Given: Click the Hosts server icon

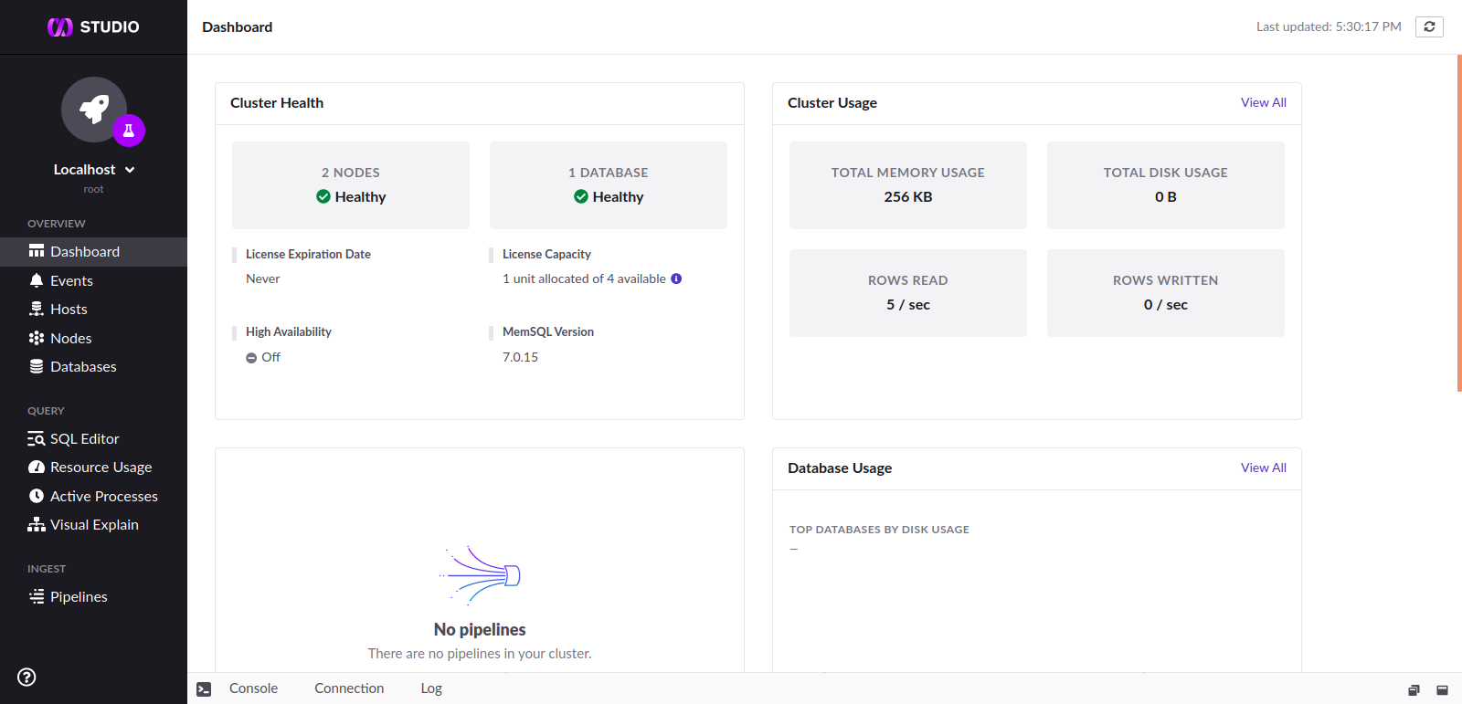Looking at the screenshot, I should click(37, 309).
